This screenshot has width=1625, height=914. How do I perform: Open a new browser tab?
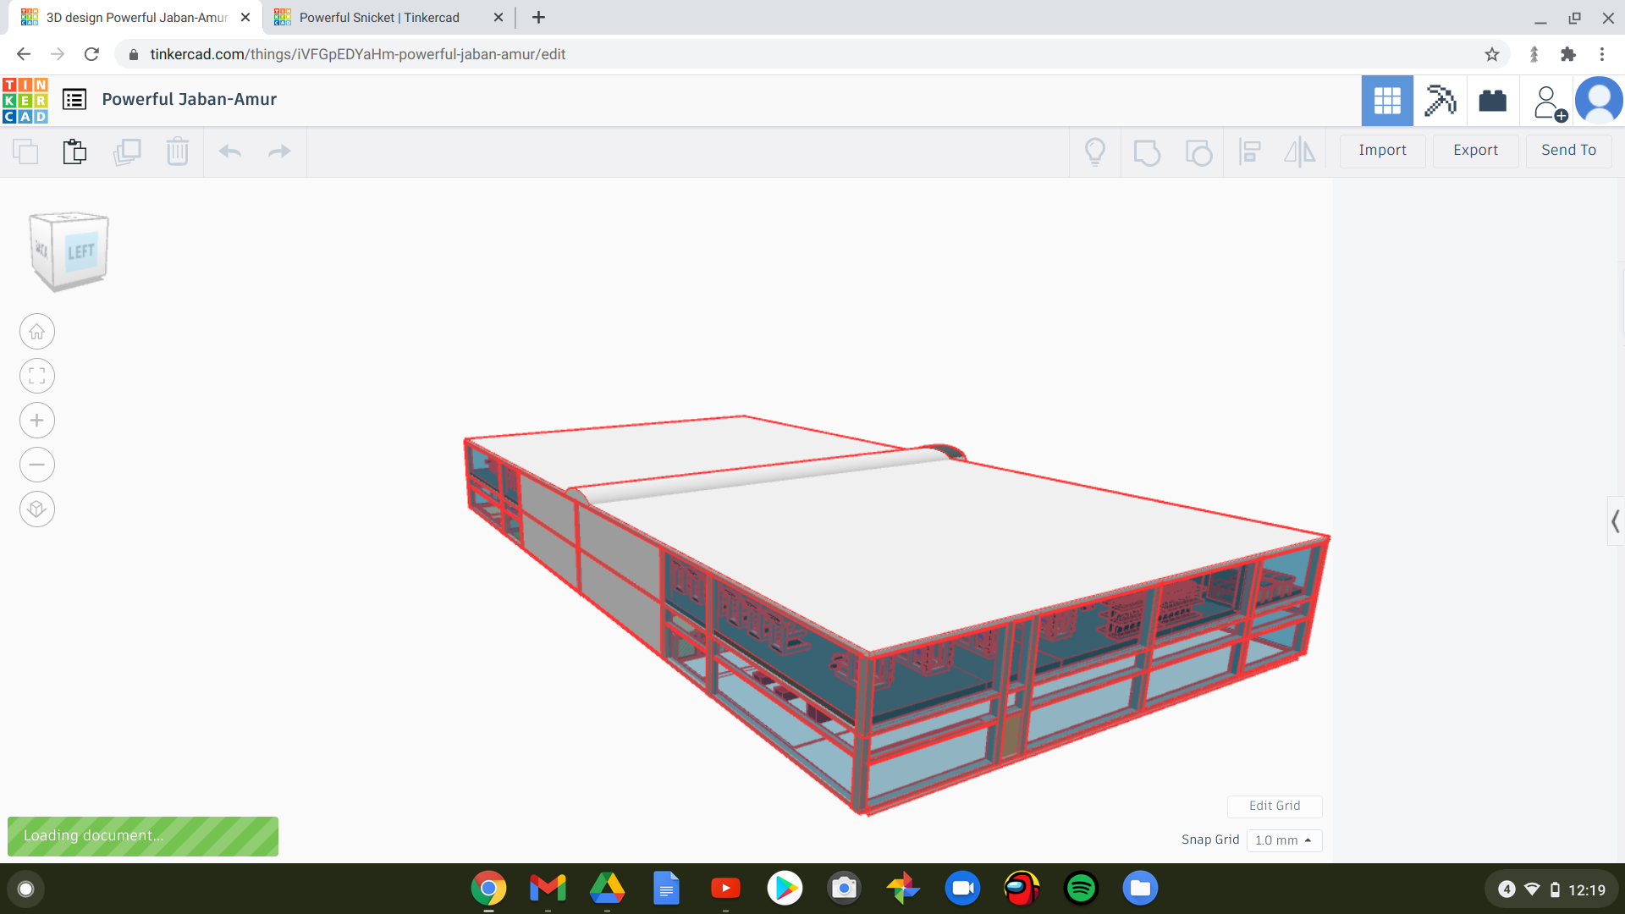tap(538, 18)
